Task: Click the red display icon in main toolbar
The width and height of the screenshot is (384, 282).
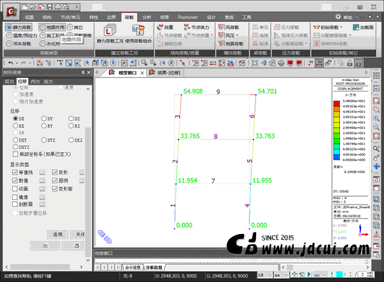Action: coord(290,63)
